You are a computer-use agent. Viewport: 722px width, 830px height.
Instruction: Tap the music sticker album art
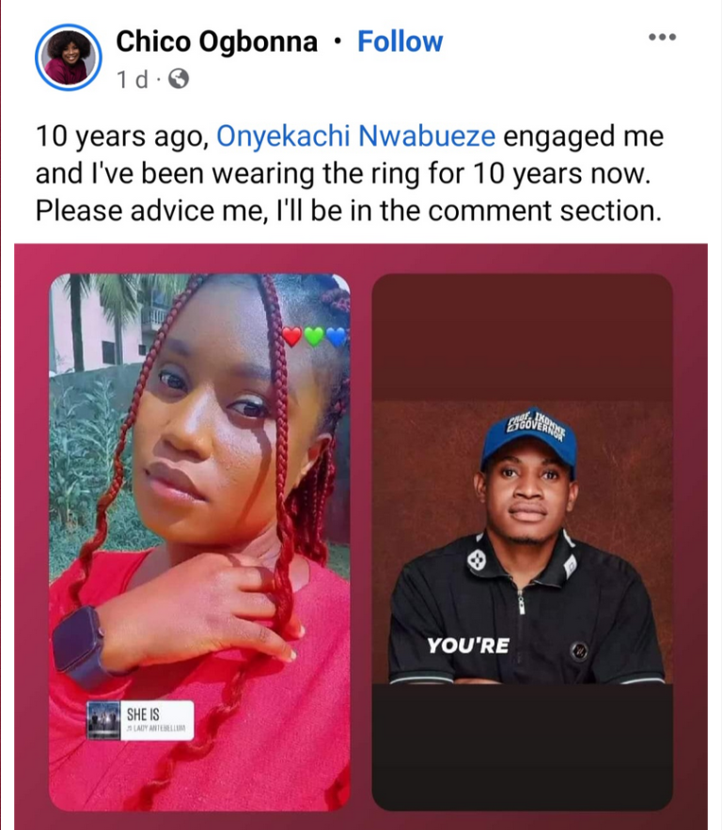103,720
